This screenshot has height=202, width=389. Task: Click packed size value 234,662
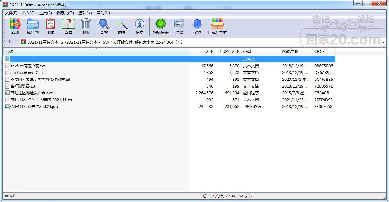coord(232,106)
